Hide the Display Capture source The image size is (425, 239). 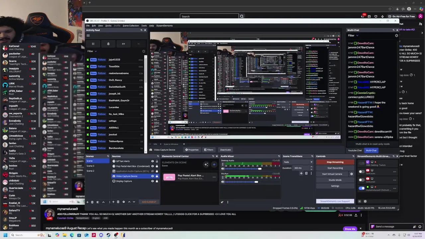pyautogui.click(x=152, y=181)
